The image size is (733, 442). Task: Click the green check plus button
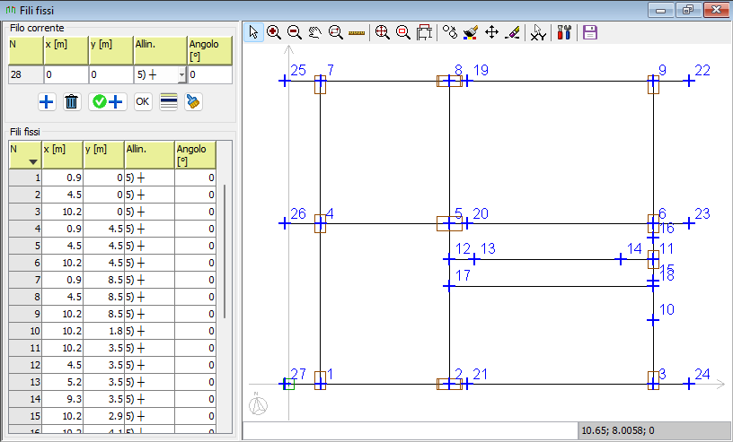point(108,101)
